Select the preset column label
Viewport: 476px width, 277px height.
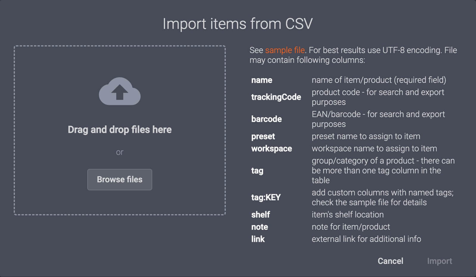point(263,136)
